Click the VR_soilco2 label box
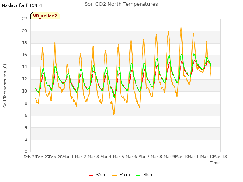Screen dimensions: 243x182 45,16
